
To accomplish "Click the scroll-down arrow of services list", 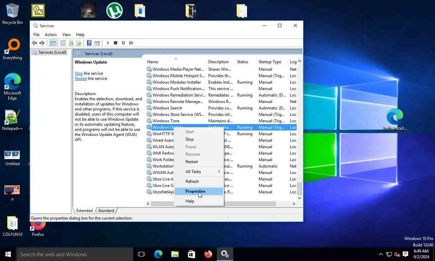I will pos(299,198).
